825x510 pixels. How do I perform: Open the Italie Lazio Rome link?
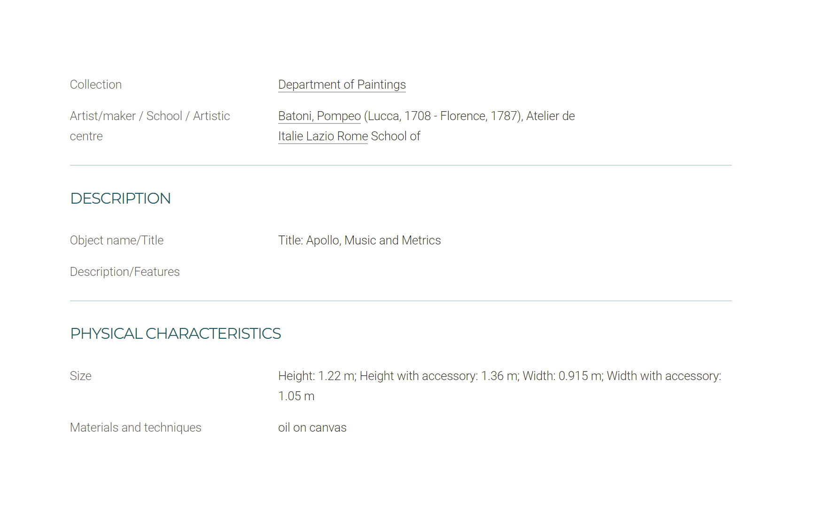[x=323, y=136]
